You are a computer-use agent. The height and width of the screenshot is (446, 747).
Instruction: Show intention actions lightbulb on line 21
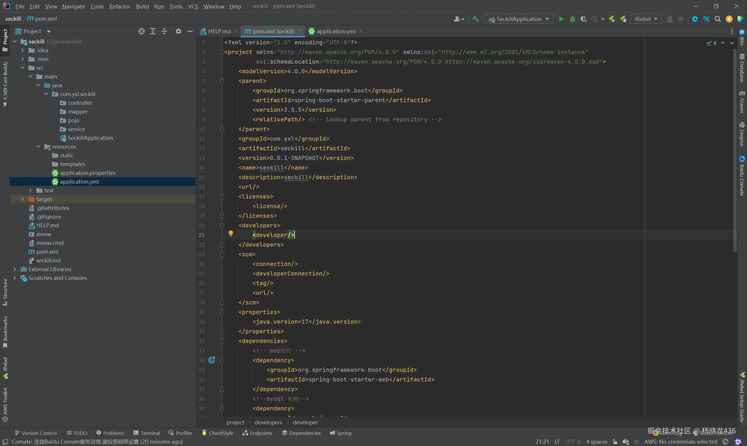[231, 234]
